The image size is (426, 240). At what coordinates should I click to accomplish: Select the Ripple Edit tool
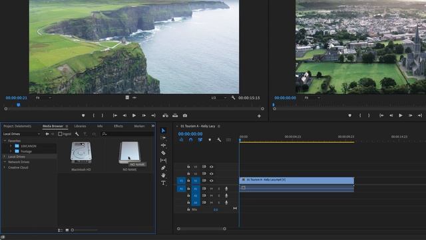[163, 145]
